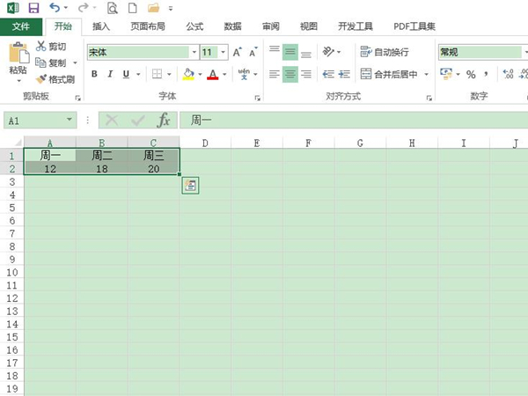Open the font name dropdown showing 宋体
Image resolution: width=528 pixels, height=396 pixels.
pos(192,53)
